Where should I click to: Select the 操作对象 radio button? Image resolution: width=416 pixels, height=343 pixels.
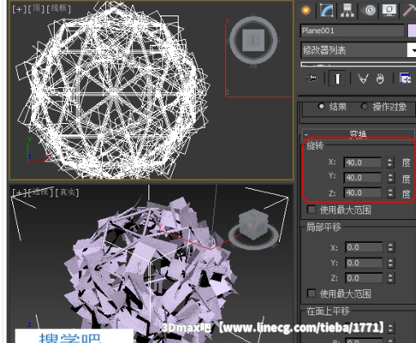tap(364, 107)
